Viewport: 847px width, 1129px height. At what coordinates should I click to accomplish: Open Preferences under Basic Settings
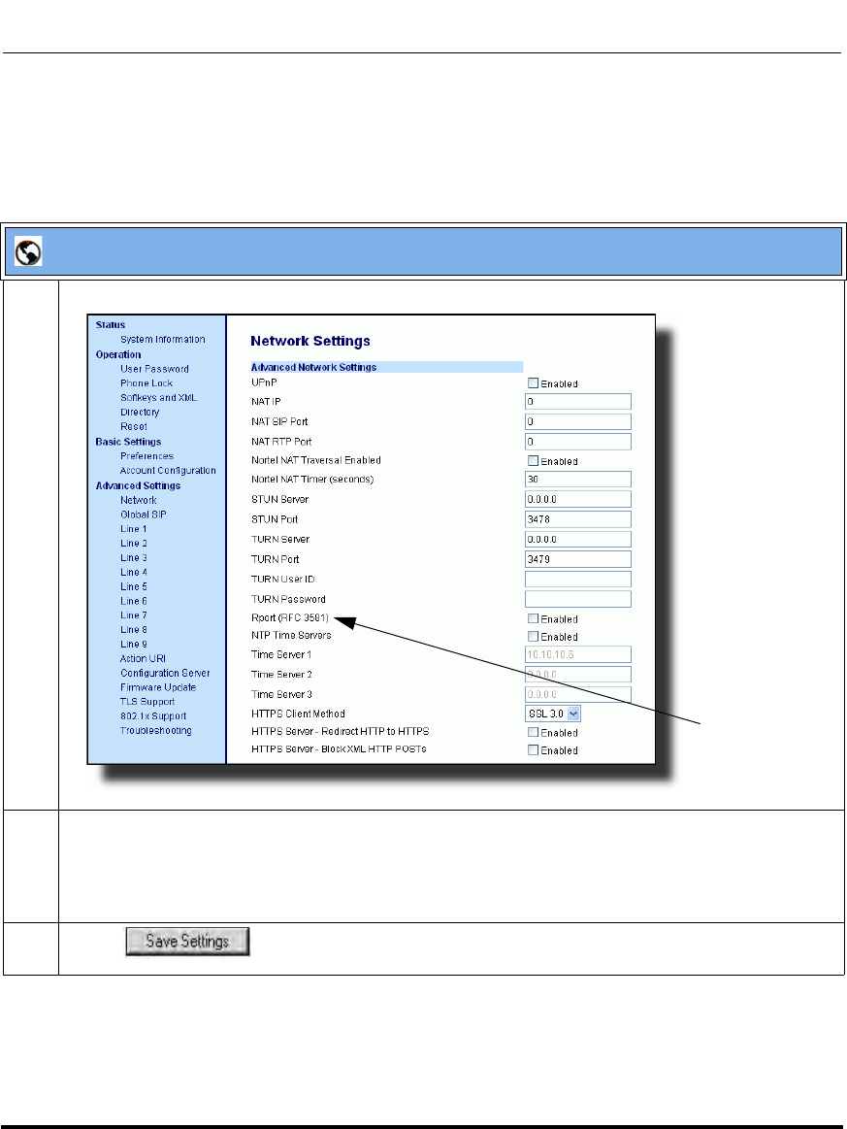pyautogui.click(x=147, y=456)
